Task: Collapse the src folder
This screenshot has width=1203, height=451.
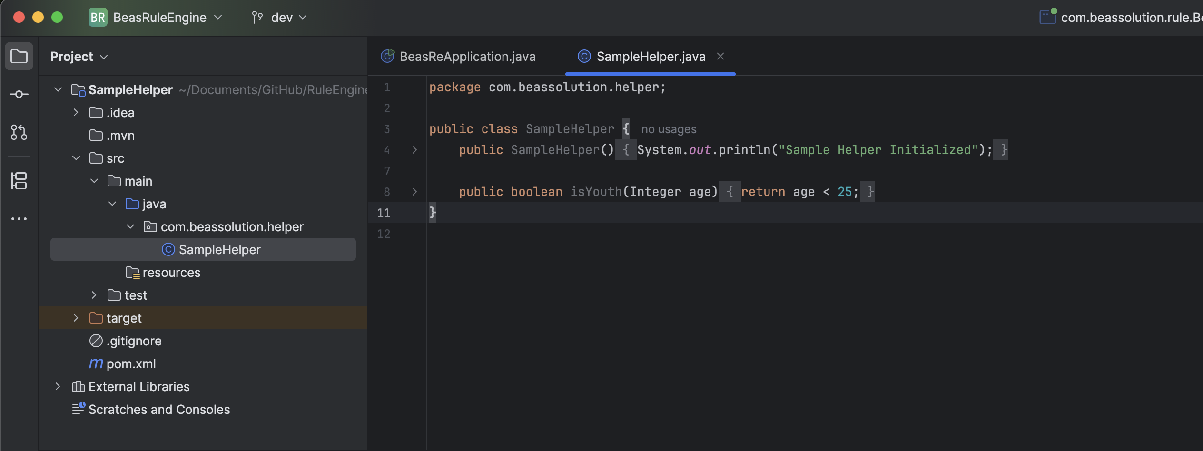Action: (x=76, y=158)
